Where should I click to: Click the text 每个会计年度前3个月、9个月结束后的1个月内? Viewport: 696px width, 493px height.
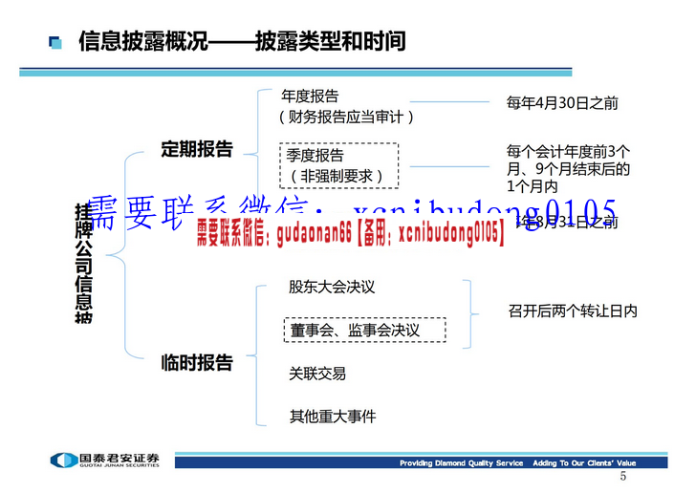[568, 168]
